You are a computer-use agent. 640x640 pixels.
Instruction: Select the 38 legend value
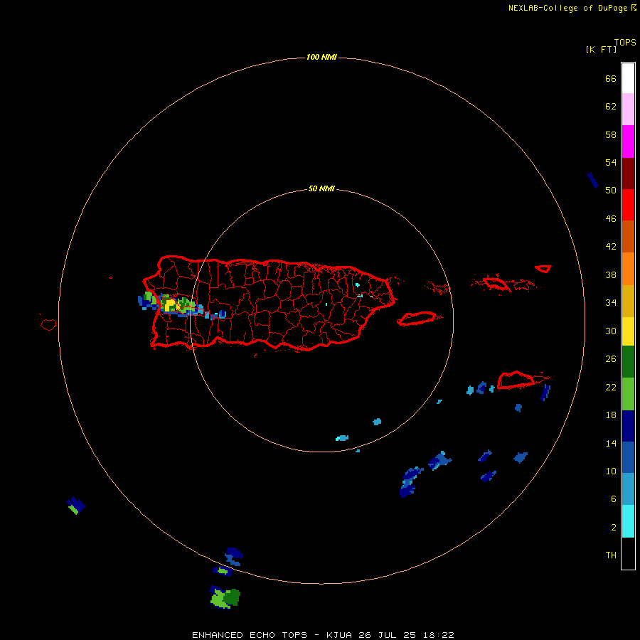click(x=611, y=274)
